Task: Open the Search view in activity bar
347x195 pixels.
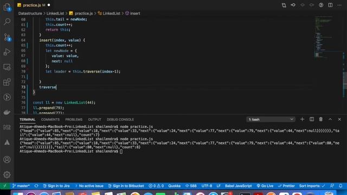Action: click(7, 22)
